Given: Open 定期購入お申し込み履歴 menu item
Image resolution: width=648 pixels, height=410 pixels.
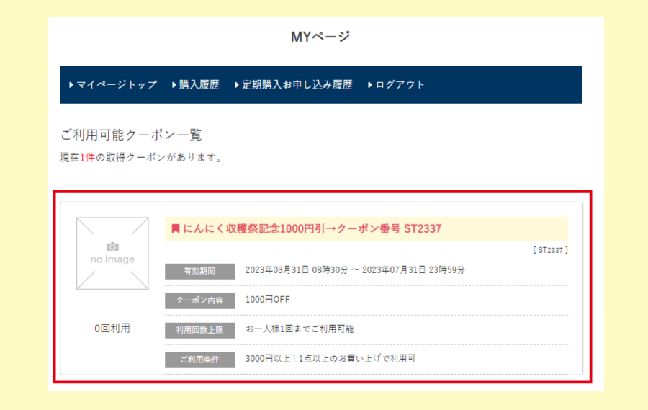Looking at the screenshot, I should [x=297, y=85].
